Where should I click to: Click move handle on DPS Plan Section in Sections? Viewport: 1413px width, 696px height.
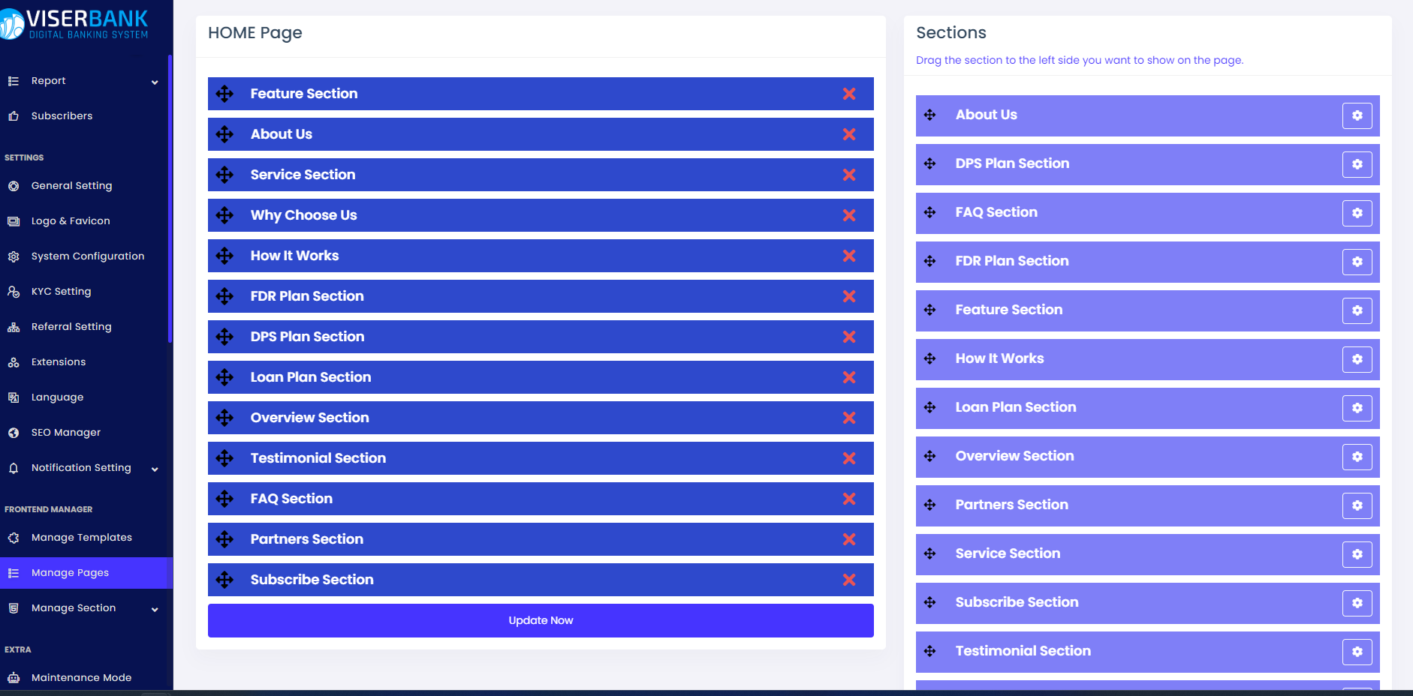pos(929,163)
